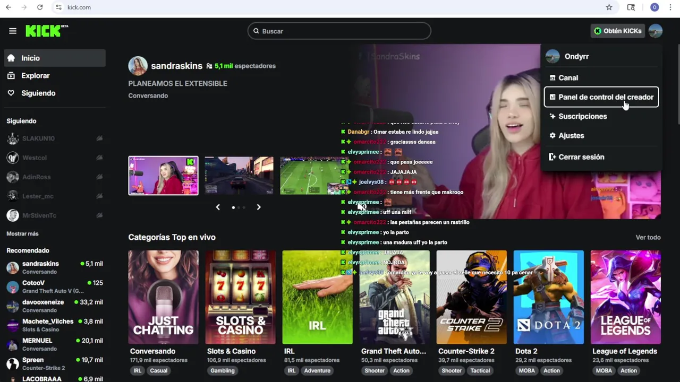680x382 pixels.
Task: Click the Canal menu icon
Action: pyautogui.click(x=552, y=78)
